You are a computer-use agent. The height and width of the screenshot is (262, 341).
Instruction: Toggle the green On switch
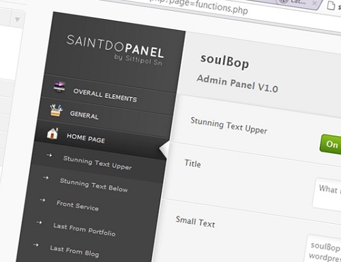(330, 144)
